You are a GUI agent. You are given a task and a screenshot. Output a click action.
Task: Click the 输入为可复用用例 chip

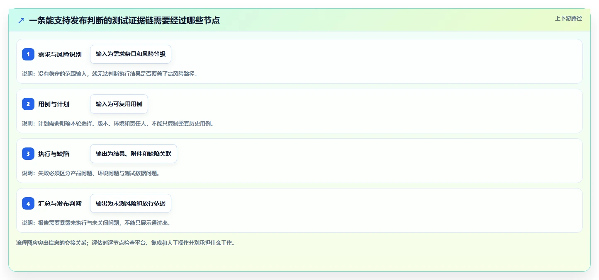point(119,104)
